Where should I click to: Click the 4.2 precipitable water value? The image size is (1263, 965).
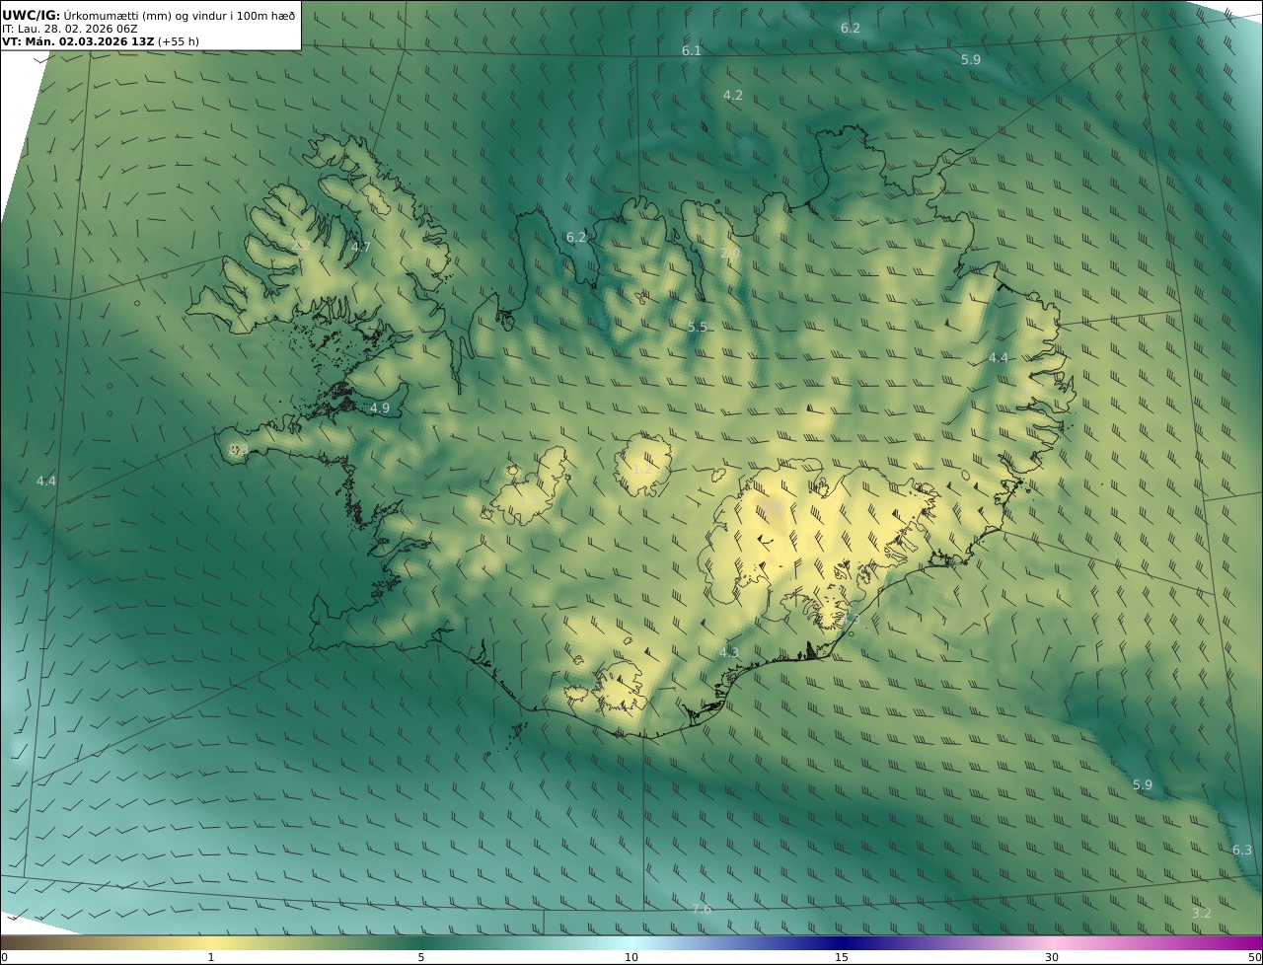[x=732, y=96]
